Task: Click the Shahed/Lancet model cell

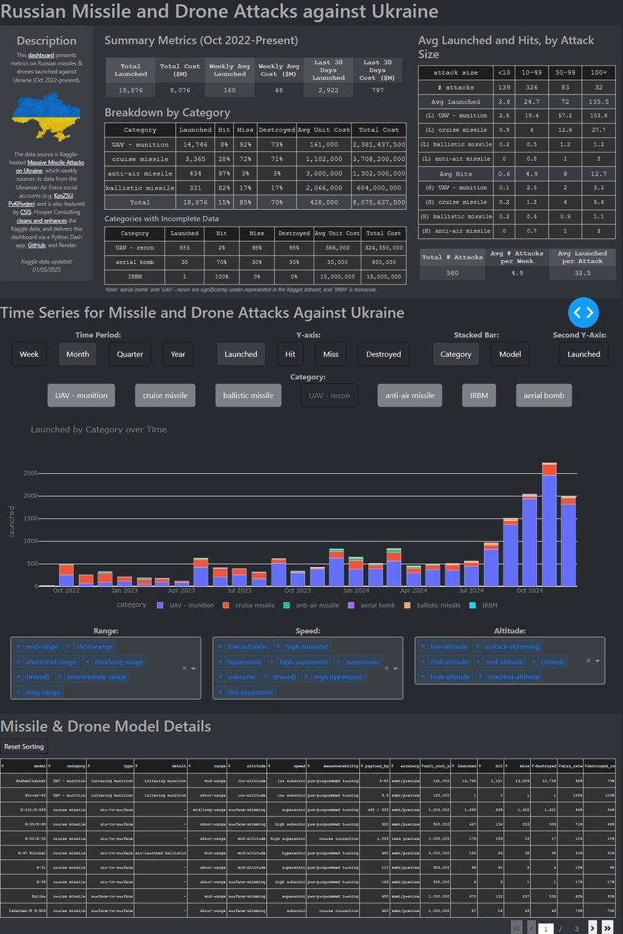Action: pos(24,780)
